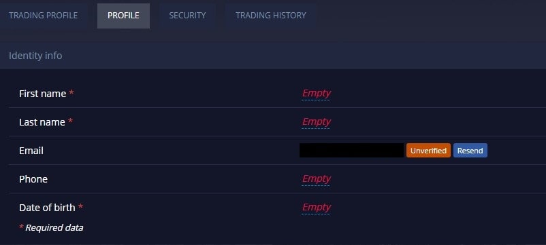Select the blacked-out email address field
Image resolution: width=546 pixels, height=245 pixels.
[351, 150]
